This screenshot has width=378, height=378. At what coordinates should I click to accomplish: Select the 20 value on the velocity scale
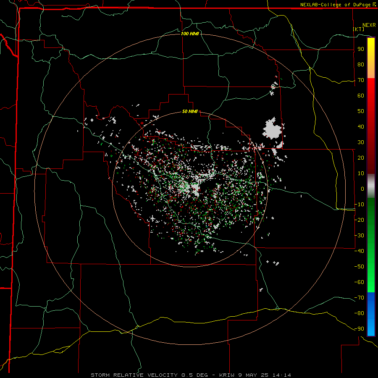pyautogui.click(x=361, y=158)
